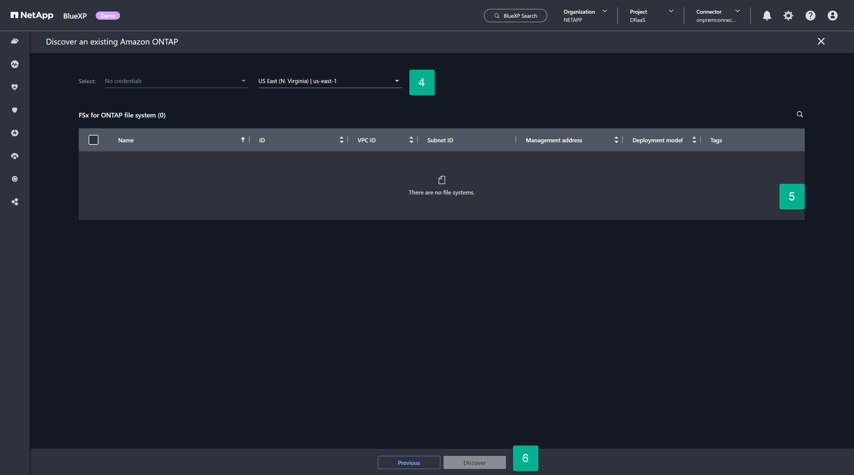
Task: Sort the table by Management address
Action: (616, 140)
